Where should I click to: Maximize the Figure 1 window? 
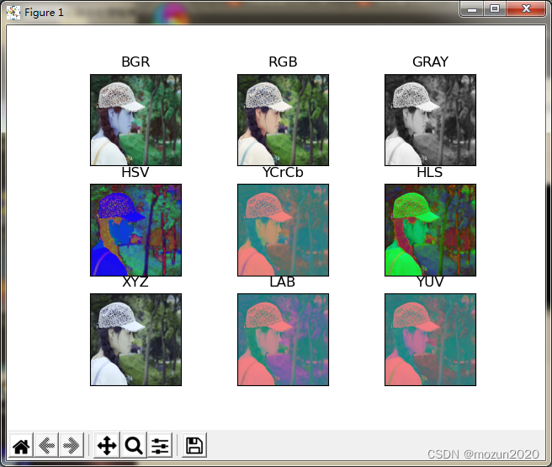pos(495,8)
